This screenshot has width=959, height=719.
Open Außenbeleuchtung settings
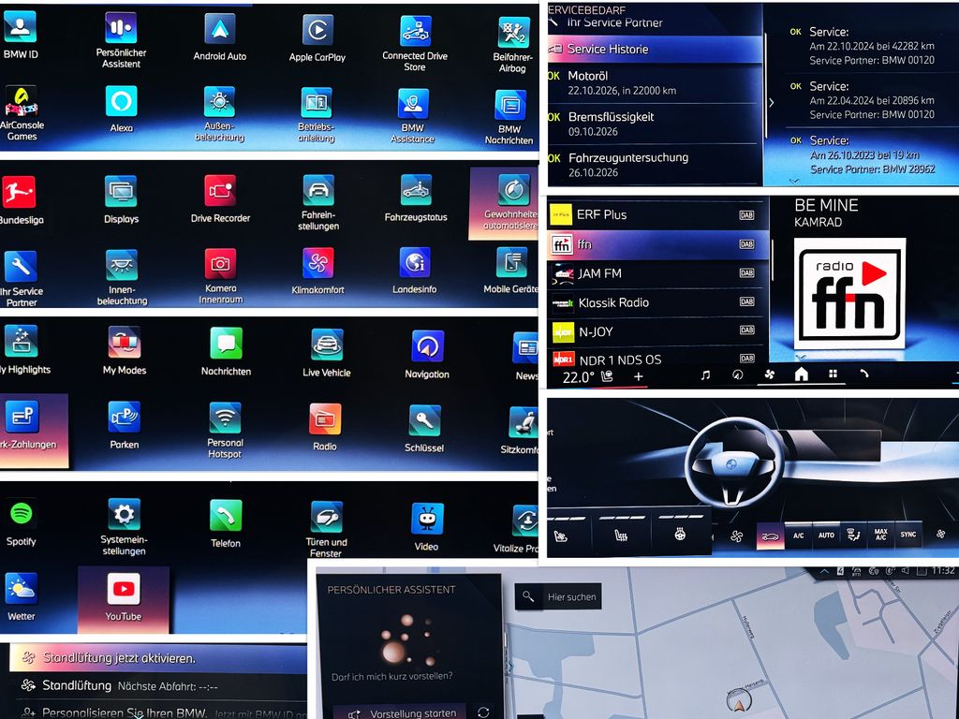[x=219, y=114]
